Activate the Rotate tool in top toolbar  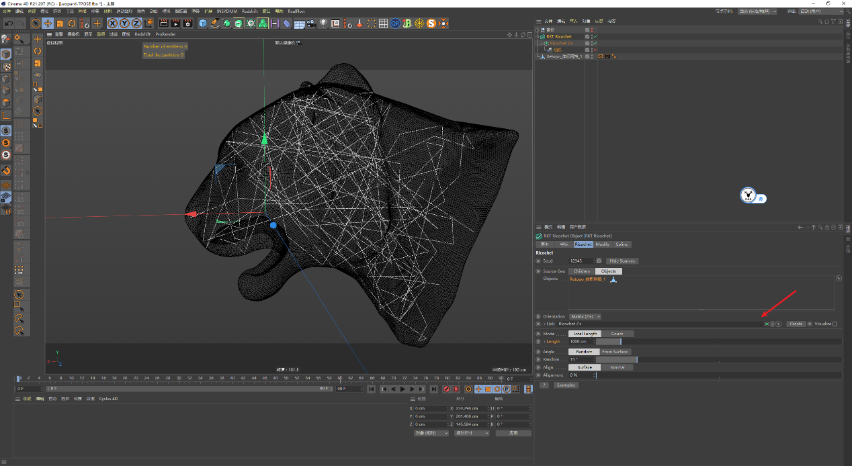(x=72, y=24)
